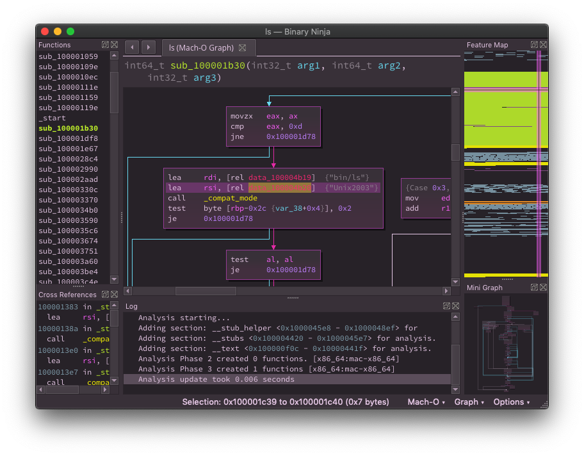Expand the Options dropdown menu

pos(511,402)
